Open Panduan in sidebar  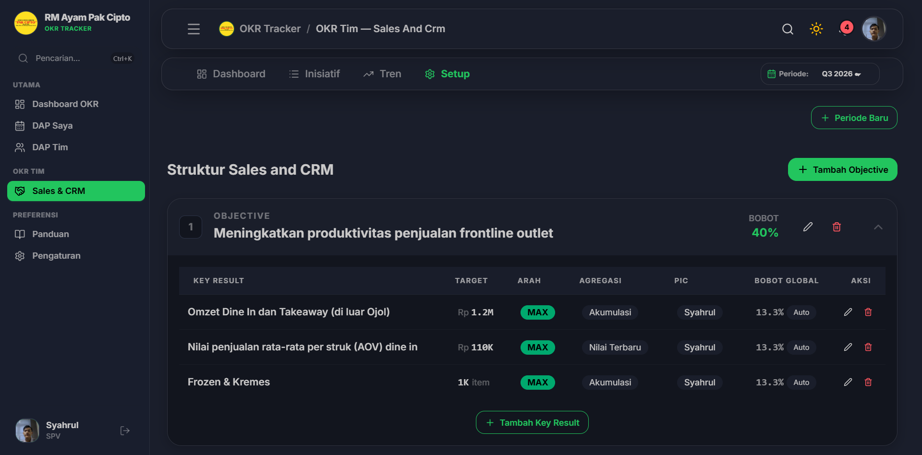76,234
